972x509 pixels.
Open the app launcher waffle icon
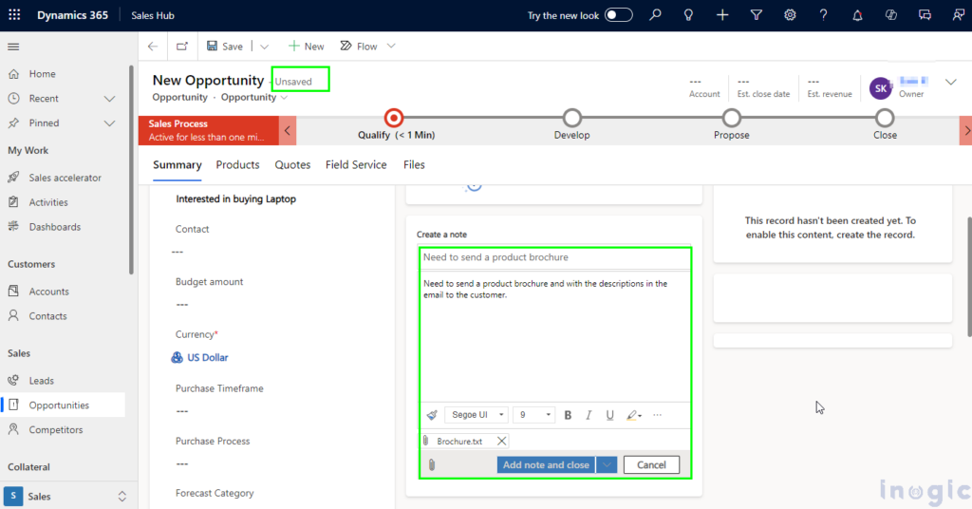(x=14, y=15)
